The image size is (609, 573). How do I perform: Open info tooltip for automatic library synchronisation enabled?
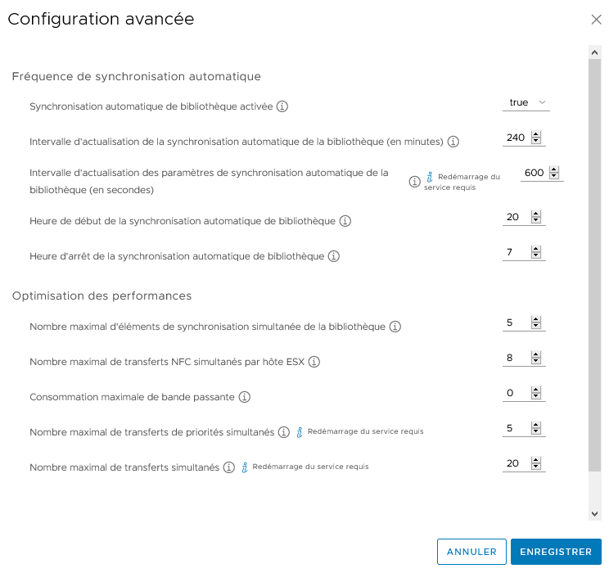click(x=282, y=106)
